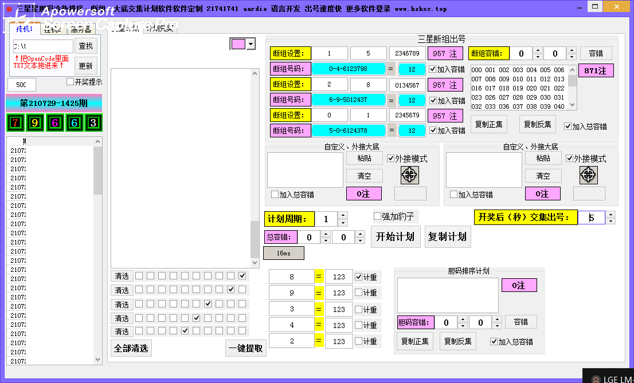Click the magenta number 6 lottery ball

54,123
